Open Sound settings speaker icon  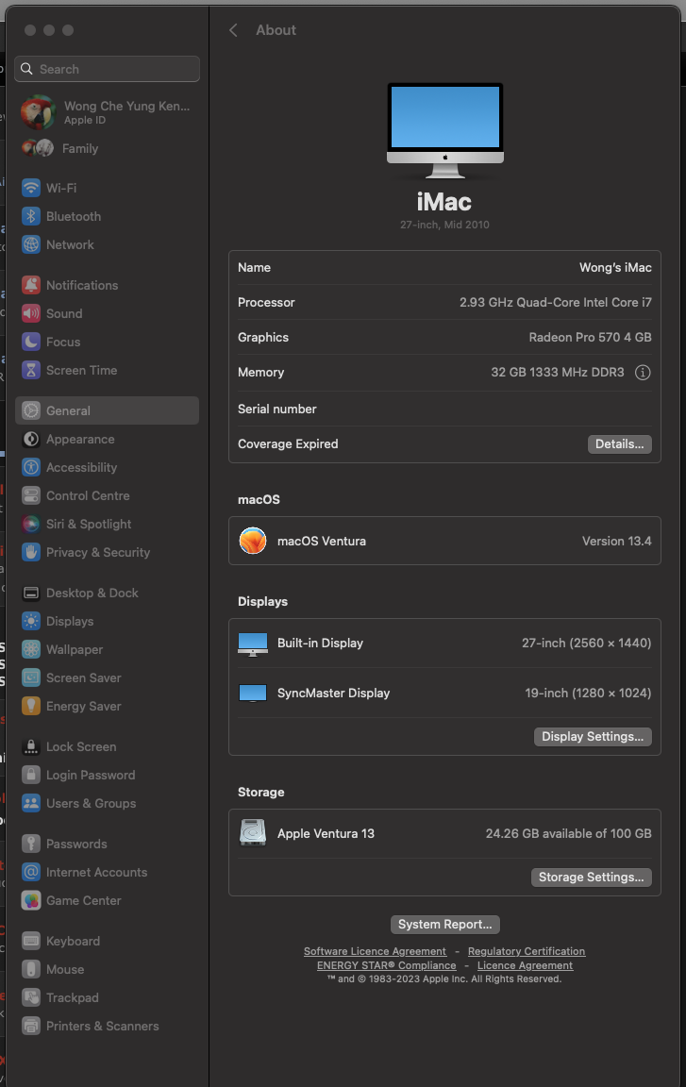point(30,313)
